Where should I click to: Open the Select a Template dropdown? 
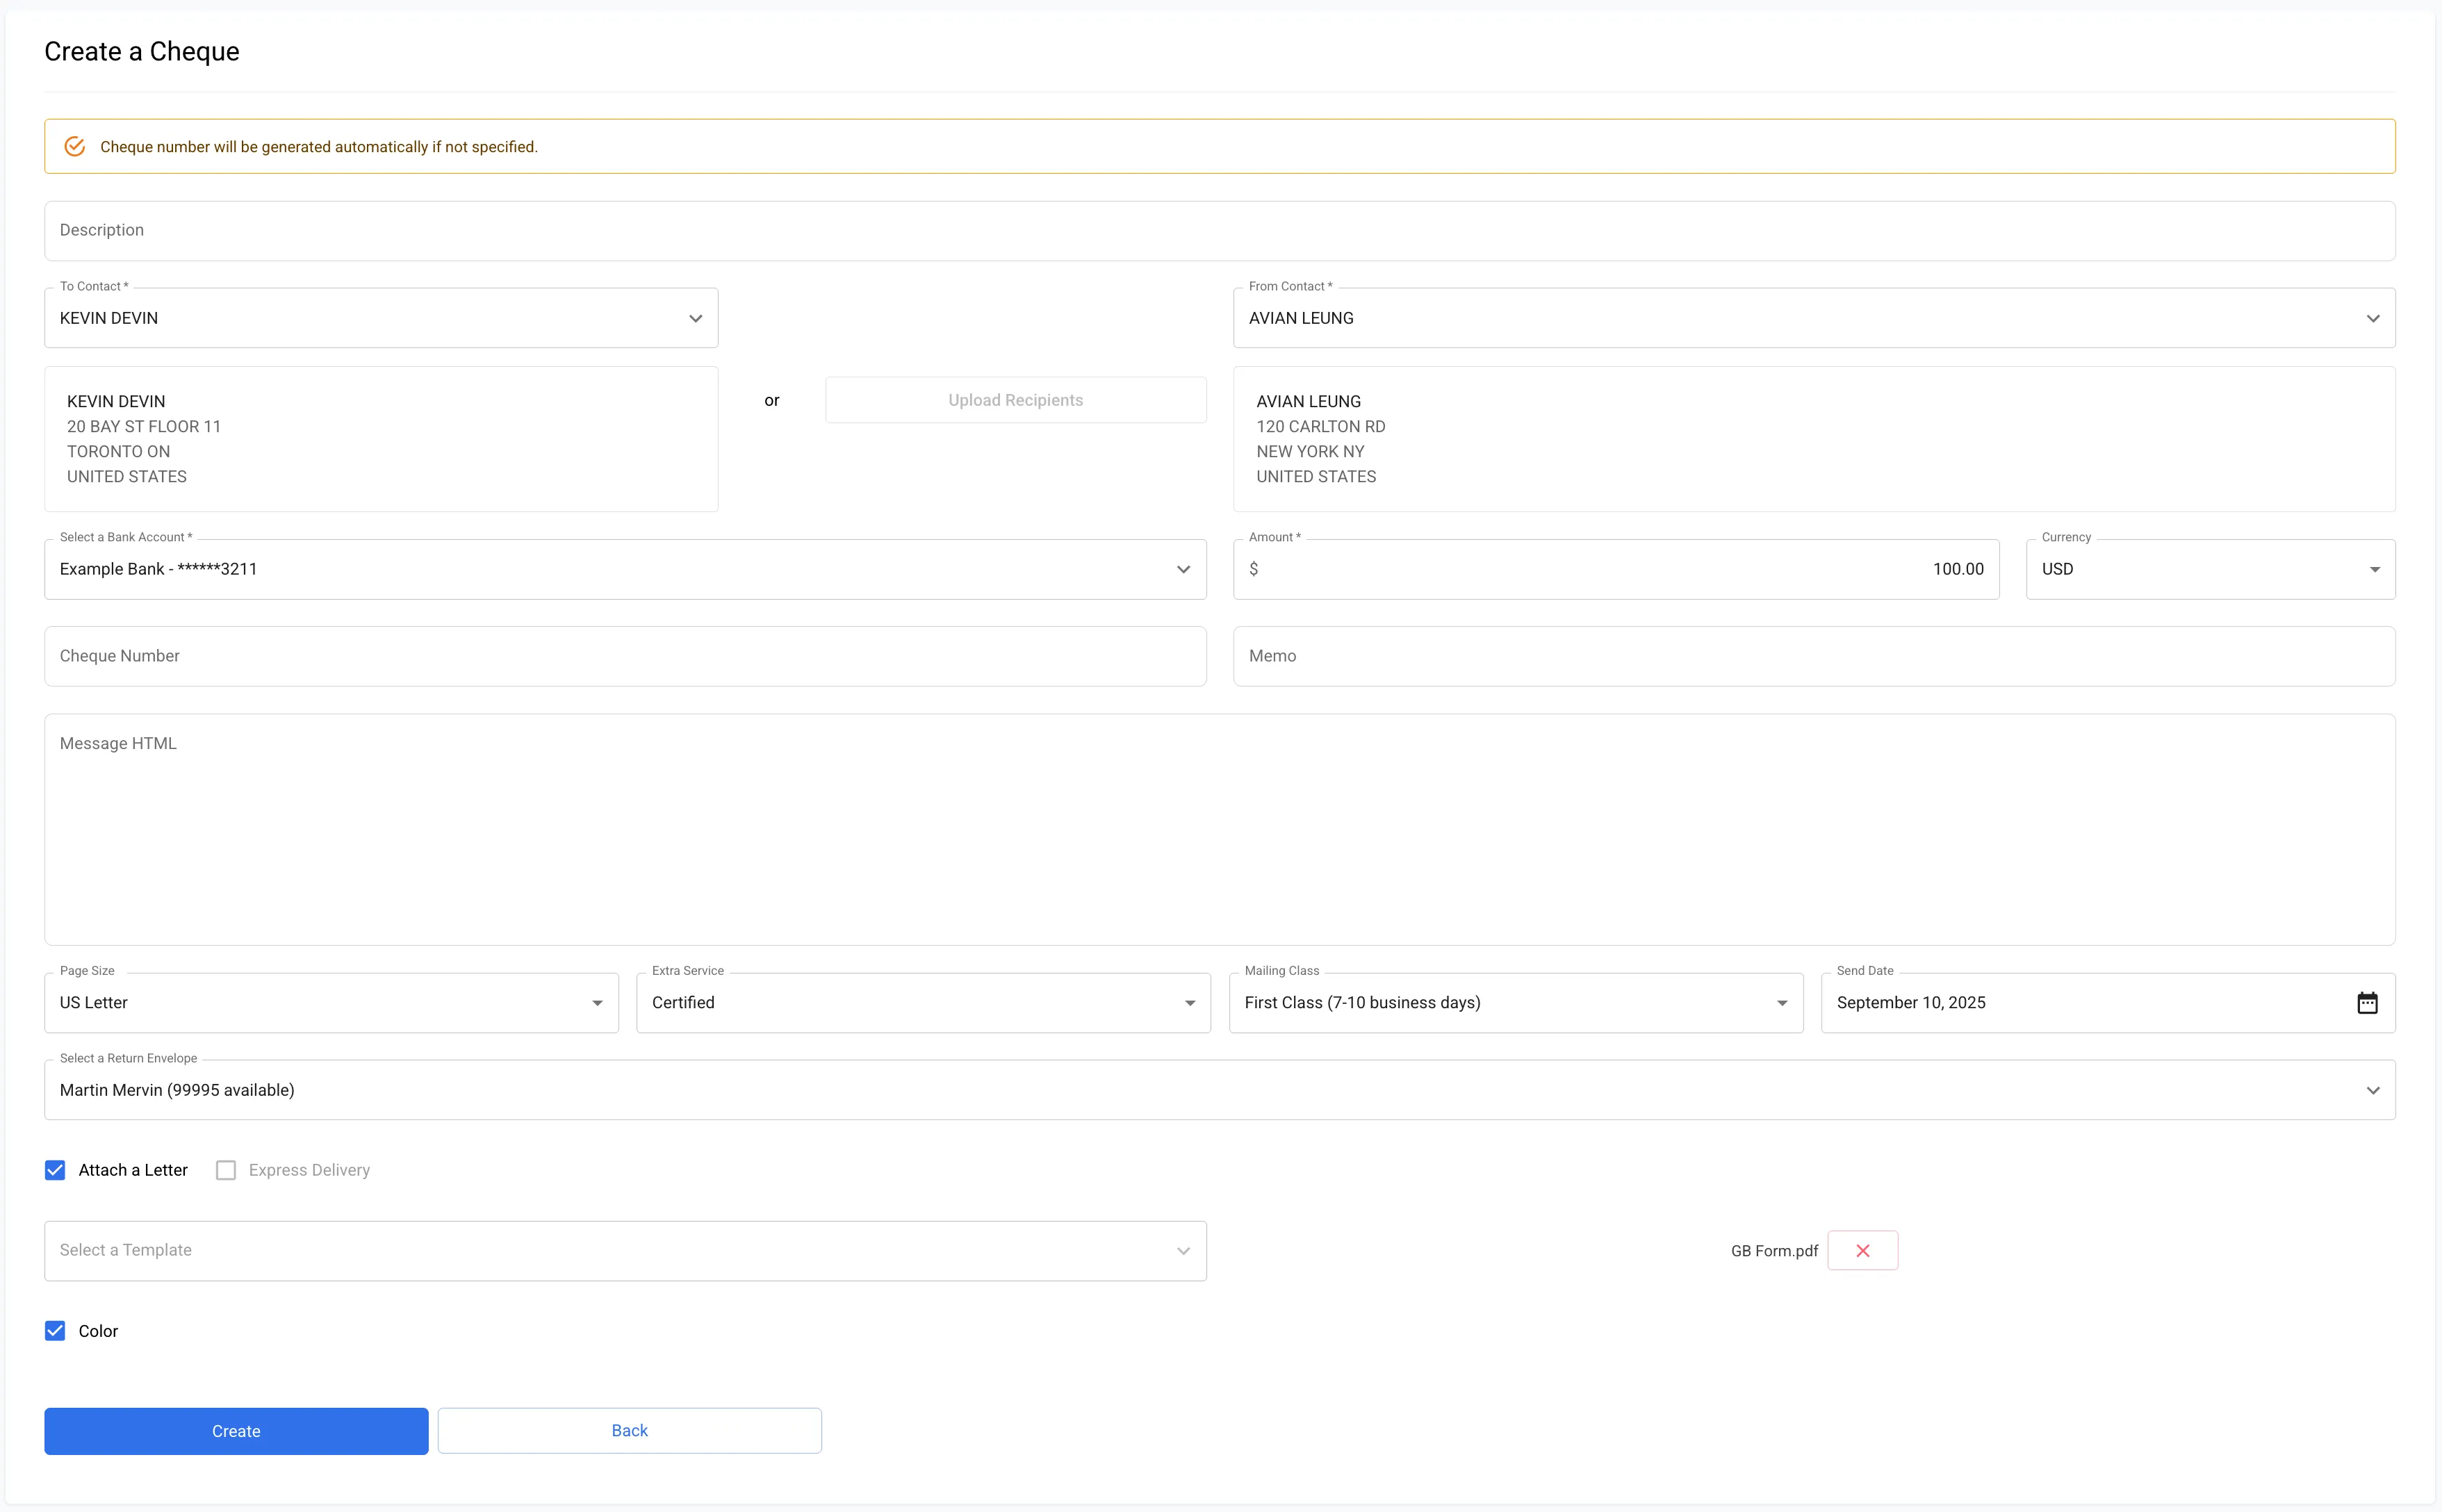pos(1184,1250)
